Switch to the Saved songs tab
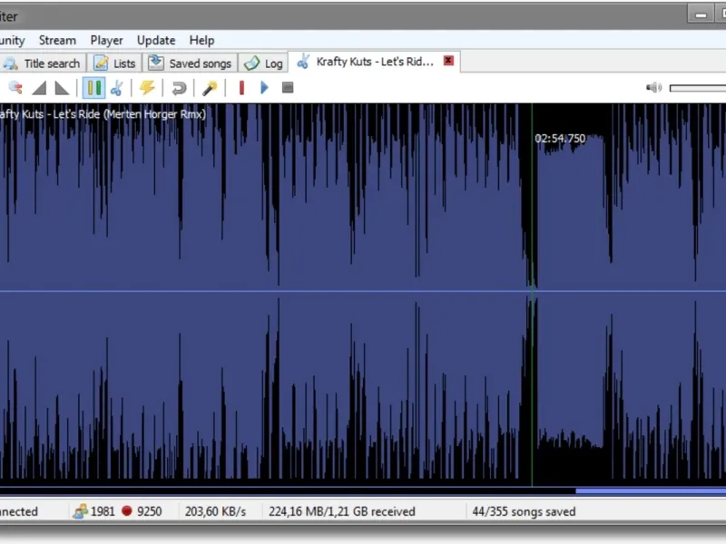The height and width of the screenshot is (544, 726). tap(191, 63)
